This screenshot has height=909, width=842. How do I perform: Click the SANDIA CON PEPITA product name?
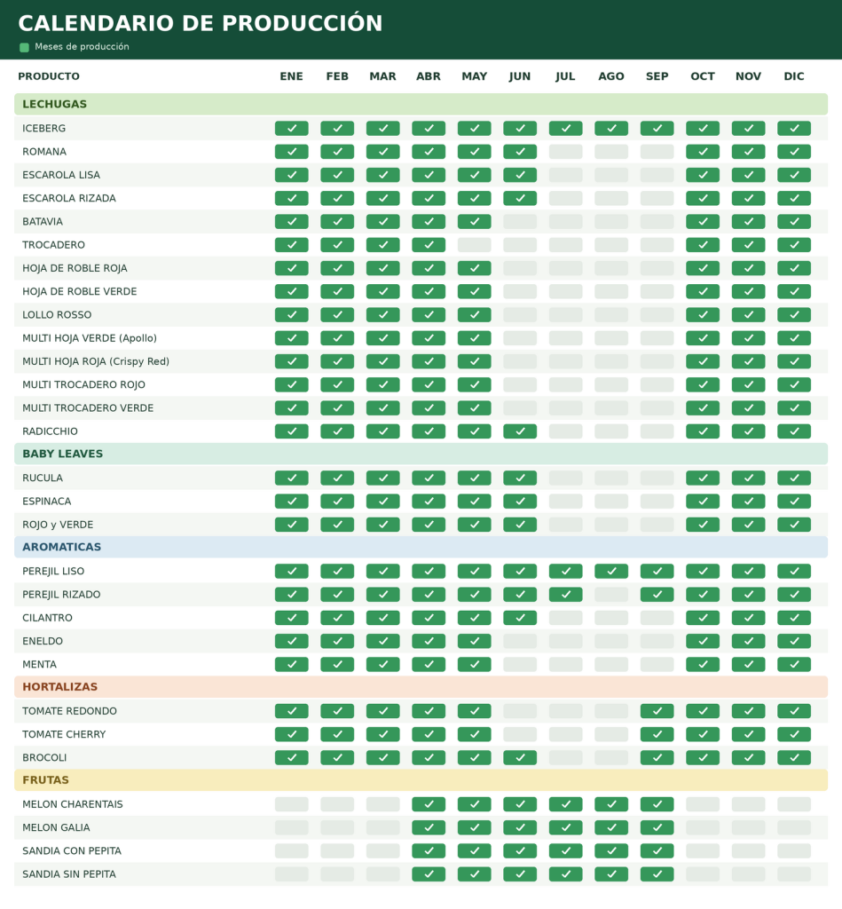pyautogui.click(x=72, y=851)
